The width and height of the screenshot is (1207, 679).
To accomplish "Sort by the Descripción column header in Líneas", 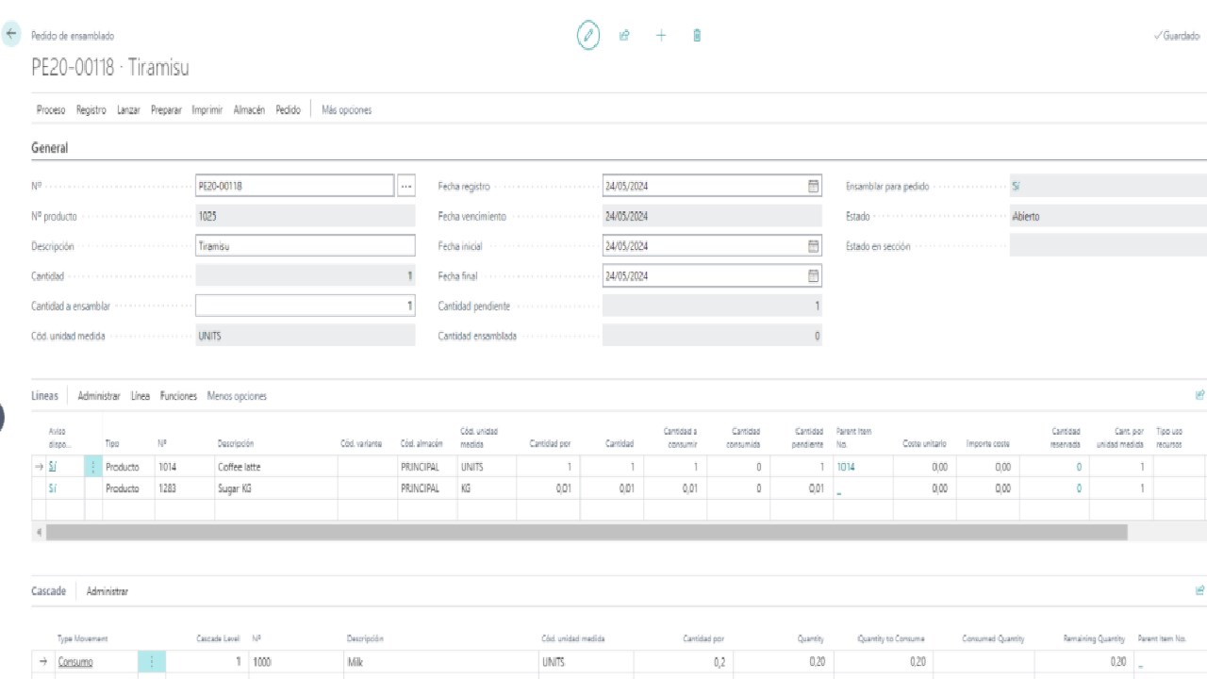I will point(235,443).
